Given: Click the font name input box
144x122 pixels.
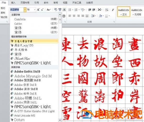Looking at the screenshot, I should (17, 10).
